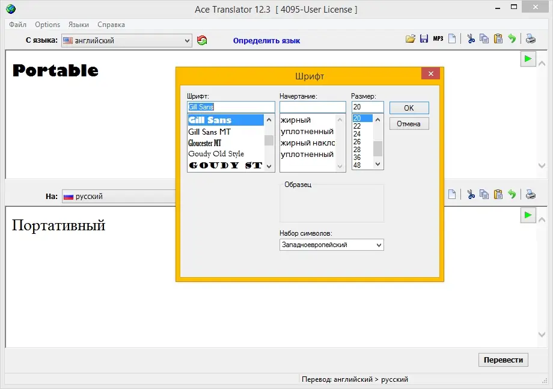
Task: Click the Перевести button
Action: click(503, 360)
